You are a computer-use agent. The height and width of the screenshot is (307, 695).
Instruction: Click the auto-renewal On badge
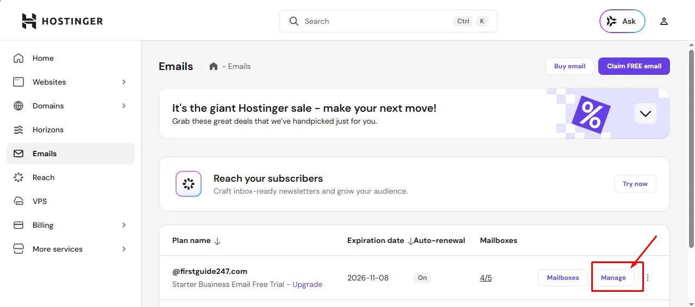click(422, 278)
